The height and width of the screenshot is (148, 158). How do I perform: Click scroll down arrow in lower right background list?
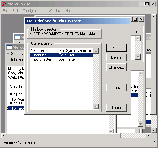140,124
